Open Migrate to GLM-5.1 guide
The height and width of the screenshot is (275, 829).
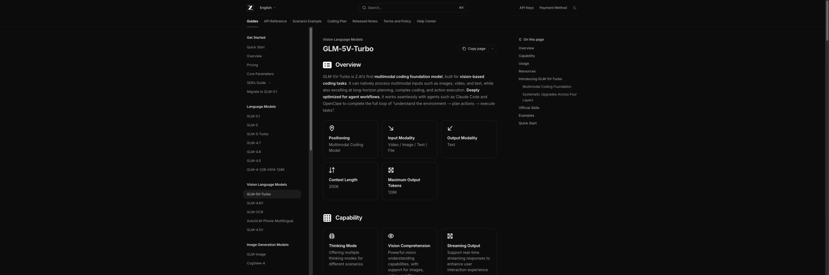(262, 92)
